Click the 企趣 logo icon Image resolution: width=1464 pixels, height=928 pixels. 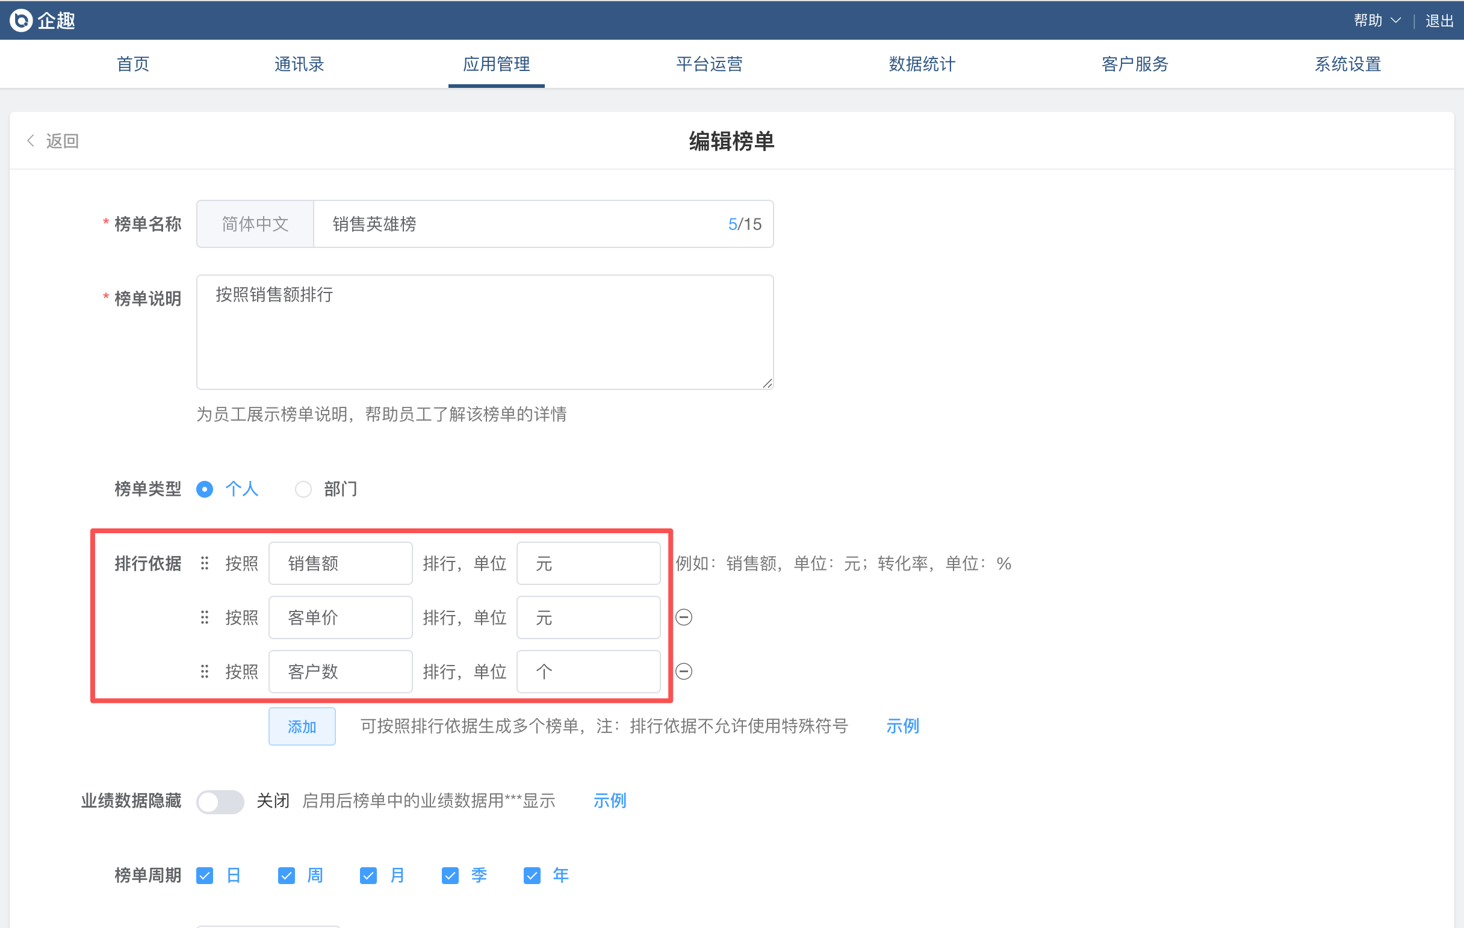click(21, 20)
